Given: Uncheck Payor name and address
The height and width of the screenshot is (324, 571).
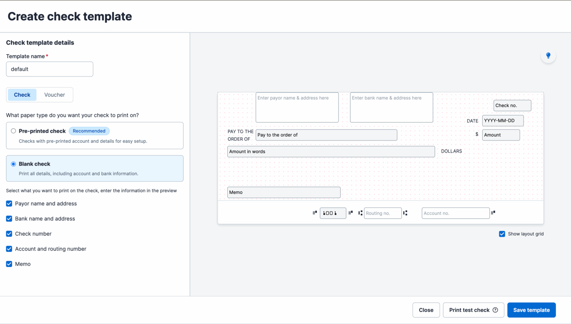Looking at the screenshot, I should point(9,203).
